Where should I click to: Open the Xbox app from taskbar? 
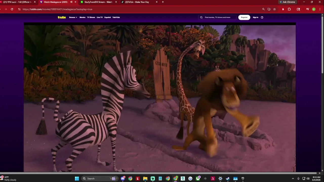coord(198,178)
